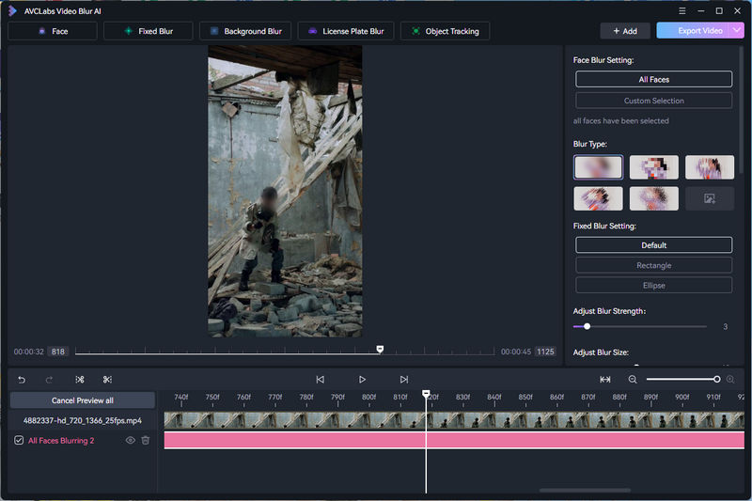Viewport: 752px width, 501px height.
Task: Click the Adjust Blur Strength slider
Action: pyautogui.click(x=639, y=326)
